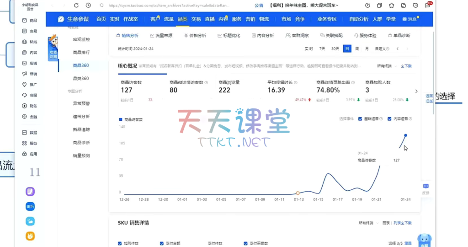Click the browser refresh icon
Image resolution: width=468 pixels, height=247 pixels.
tap(76, 5)
